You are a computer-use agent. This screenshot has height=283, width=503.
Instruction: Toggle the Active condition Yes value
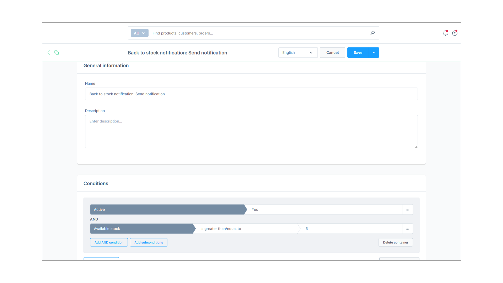[x=324, y=209]
